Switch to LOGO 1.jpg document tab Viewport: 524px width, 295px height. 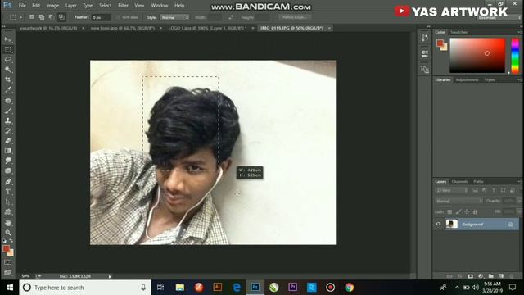pos(207,28)
